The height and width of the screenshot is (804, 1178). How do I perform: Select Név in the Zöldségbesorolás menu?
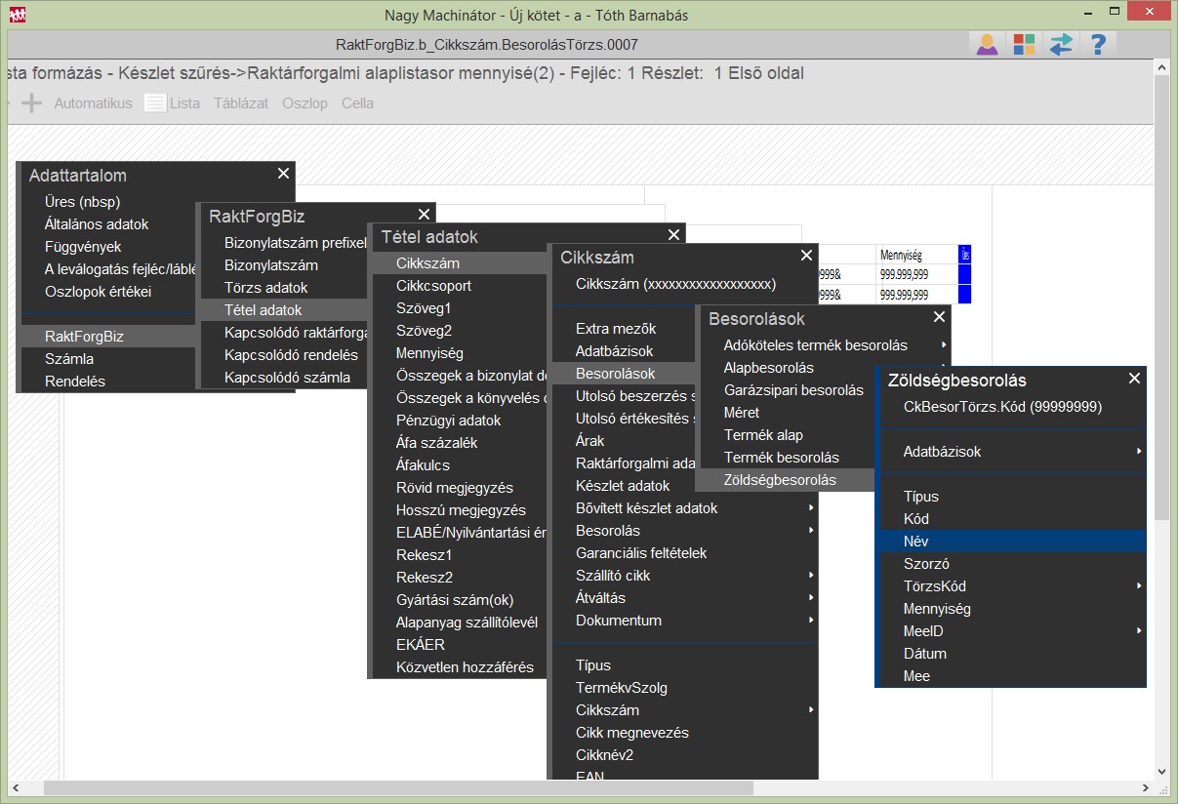click(916, 542)
